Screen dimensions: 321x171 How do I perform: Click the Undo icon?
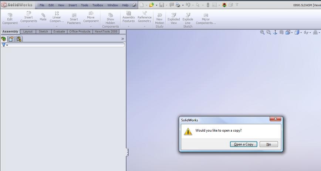click(x=188, y=5)
